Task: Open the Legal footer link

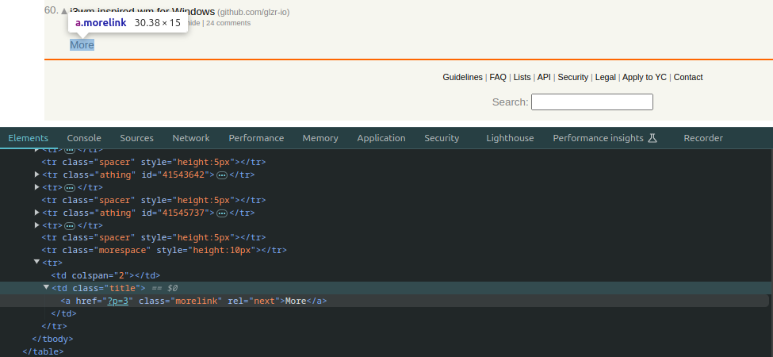Action: 606,77
